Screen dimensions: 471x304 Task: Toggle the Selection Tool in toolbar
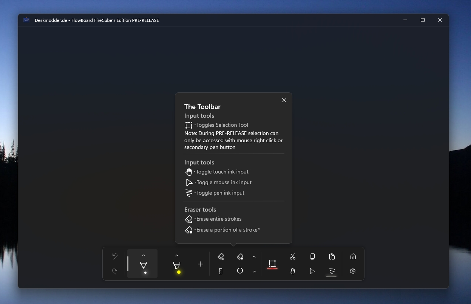pyautogui.click(x=272, y=264)
